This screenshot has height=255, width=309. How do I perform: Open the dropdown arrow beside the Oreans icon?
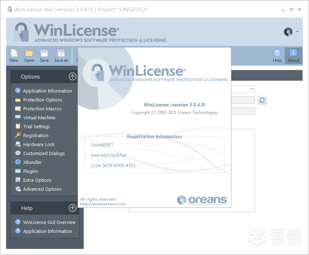point(297,32)
